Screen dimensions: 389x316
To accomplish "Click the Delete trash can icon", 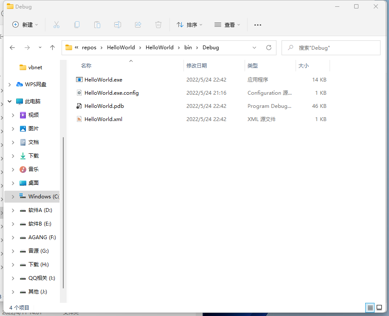I will click(x=158, y=25).
